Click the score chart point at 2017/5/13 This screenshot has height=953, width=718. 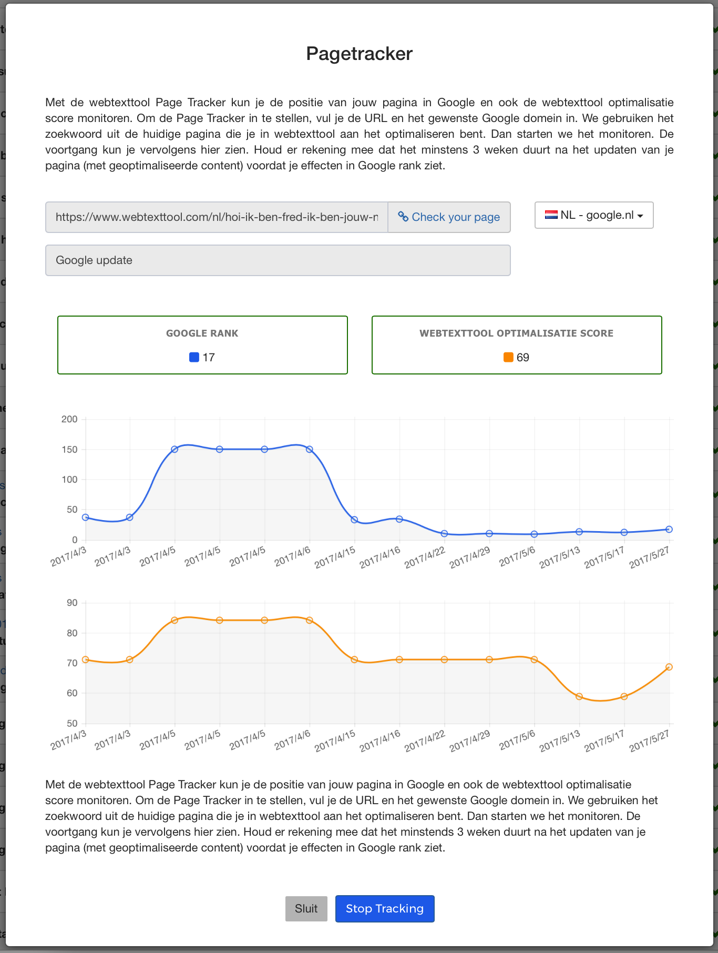pos(579,697)
